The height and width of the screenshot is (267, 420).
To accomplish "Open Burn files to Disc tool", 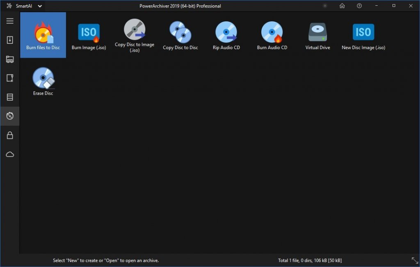I will click(x=43, y=35).
